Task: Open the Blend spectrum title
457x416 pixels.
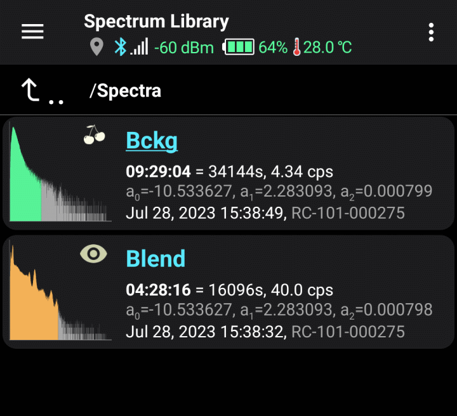Action: tap(156, 259)
